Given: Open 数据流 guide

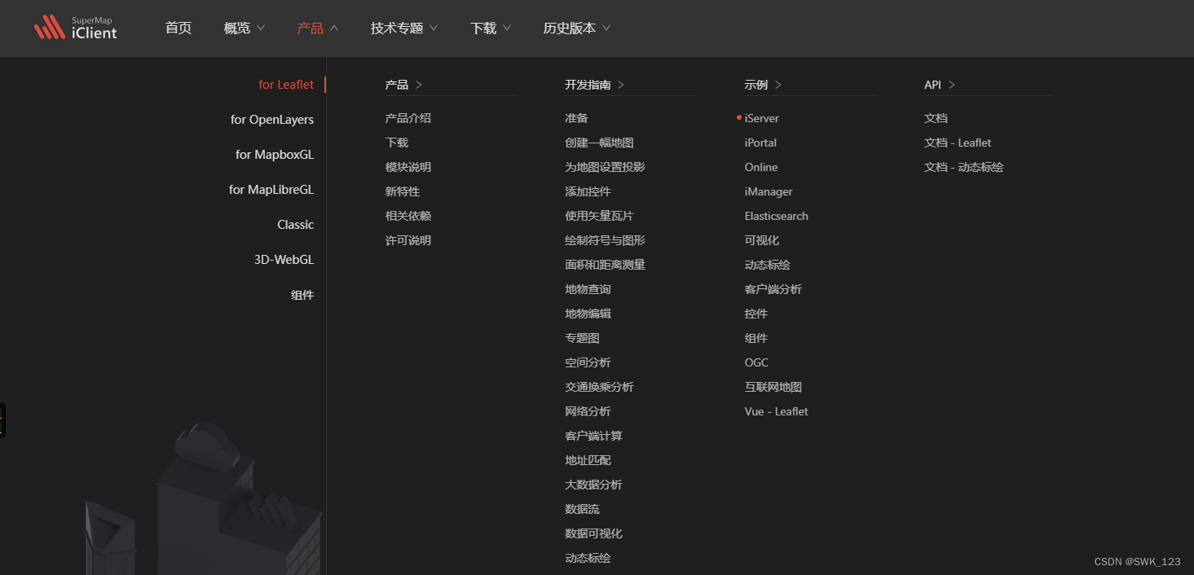Looking at the screenshot, I should (x=582, y=509).
